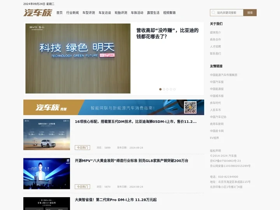Open 联系我们 link
This screenshot has height=210, width=280.
click(215, 53)
